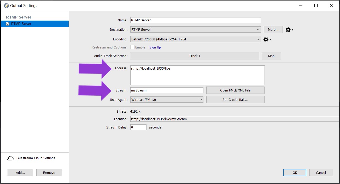Select Track 1 for audio
This screenshot has height=184, width=340.
coord(195,56)
